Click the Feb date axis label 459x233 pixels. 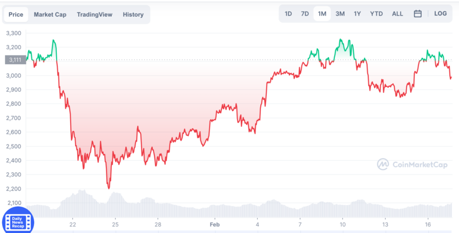point(214,224)
